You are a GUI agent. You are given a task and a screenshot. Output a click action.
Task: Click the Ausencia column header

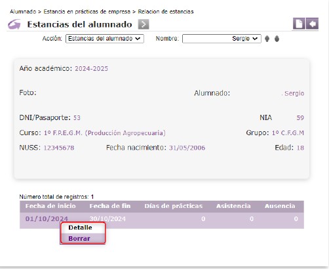(x=280, y=206)
